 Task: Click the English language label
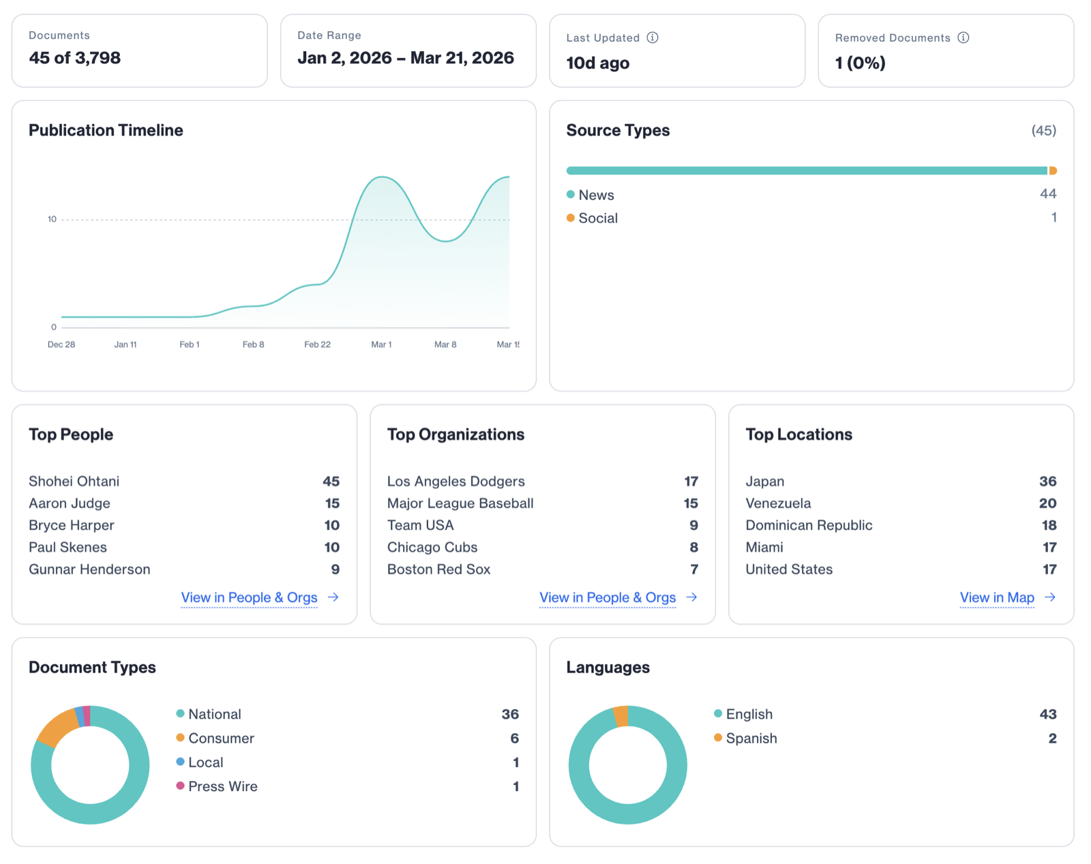click(749, 714)
